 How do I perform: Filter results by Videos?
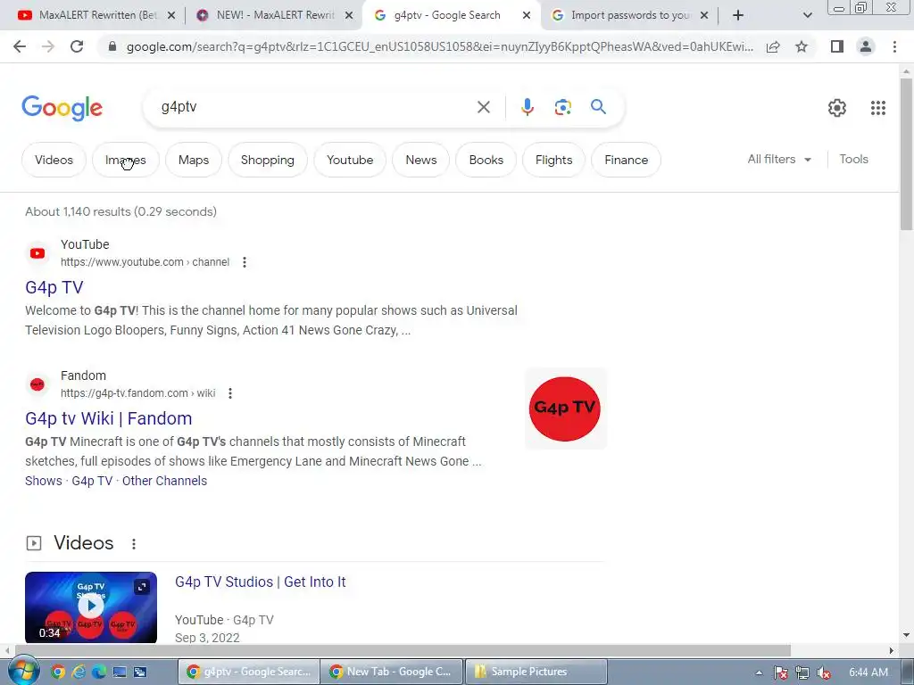click(54, 160)
